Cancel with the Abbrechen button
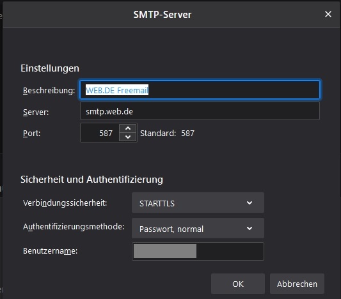341x299 pixels. pos(297,284)
